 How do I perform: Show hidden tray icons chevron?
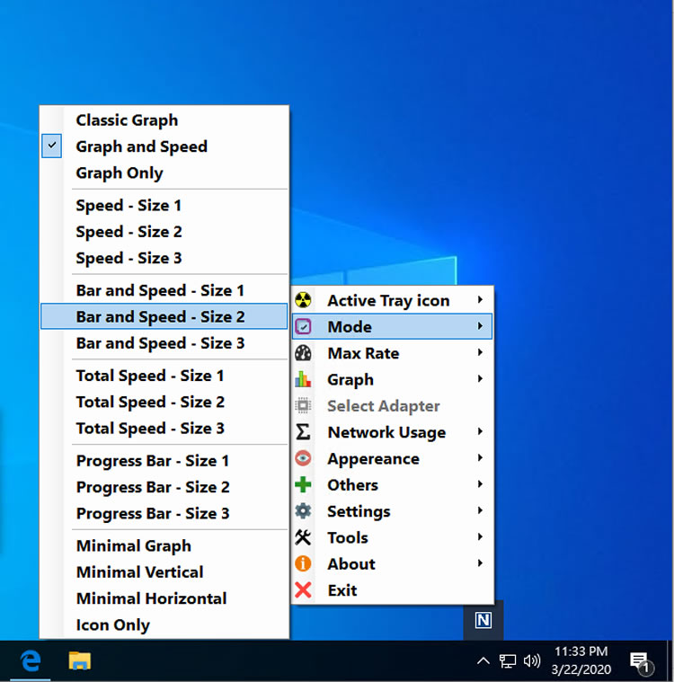pyautogui.click(x=483, y=661)
